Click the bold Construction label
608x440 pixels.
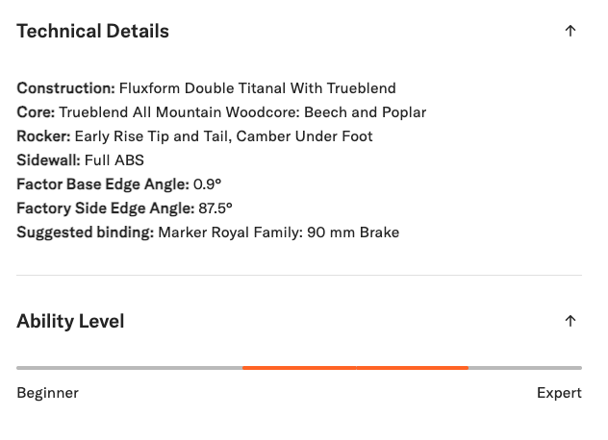click(x=65, y=88)
